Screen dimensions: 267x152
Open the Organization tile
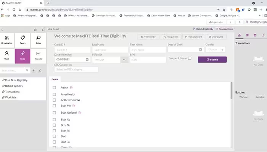pyautogui.click(x=7, y=40)
